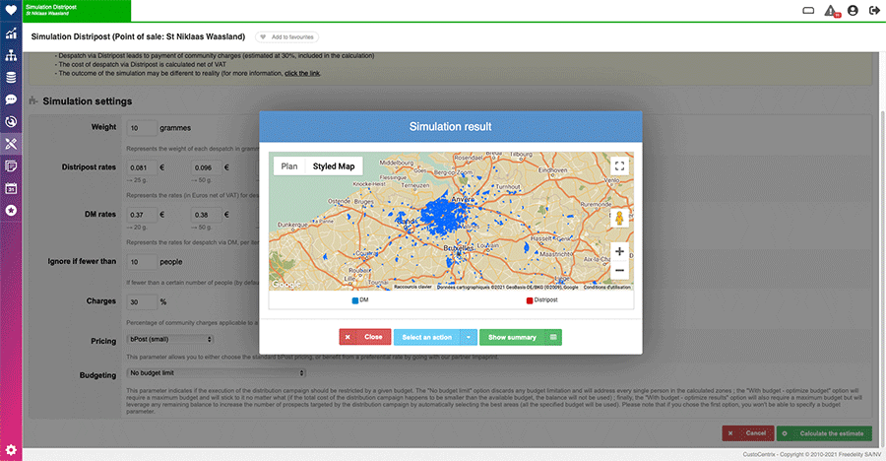Zoom in the map with plus control
Screen dimensions: 886x461
pos(618,251)
